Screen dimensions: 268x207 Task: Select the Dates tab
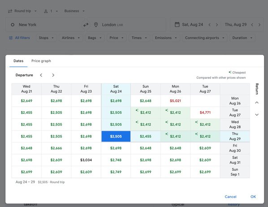click(18, 61)
